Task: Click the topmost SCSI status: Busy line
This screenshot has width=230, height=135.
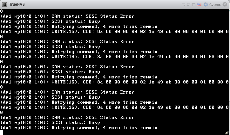Action: (x=50, y=21)
